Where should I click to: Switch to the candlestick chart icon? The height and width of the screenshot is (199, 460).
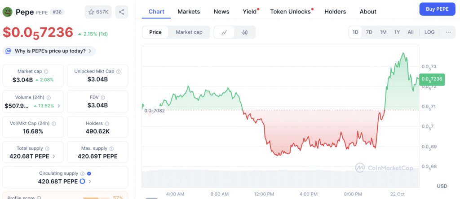tap(245, 32)
